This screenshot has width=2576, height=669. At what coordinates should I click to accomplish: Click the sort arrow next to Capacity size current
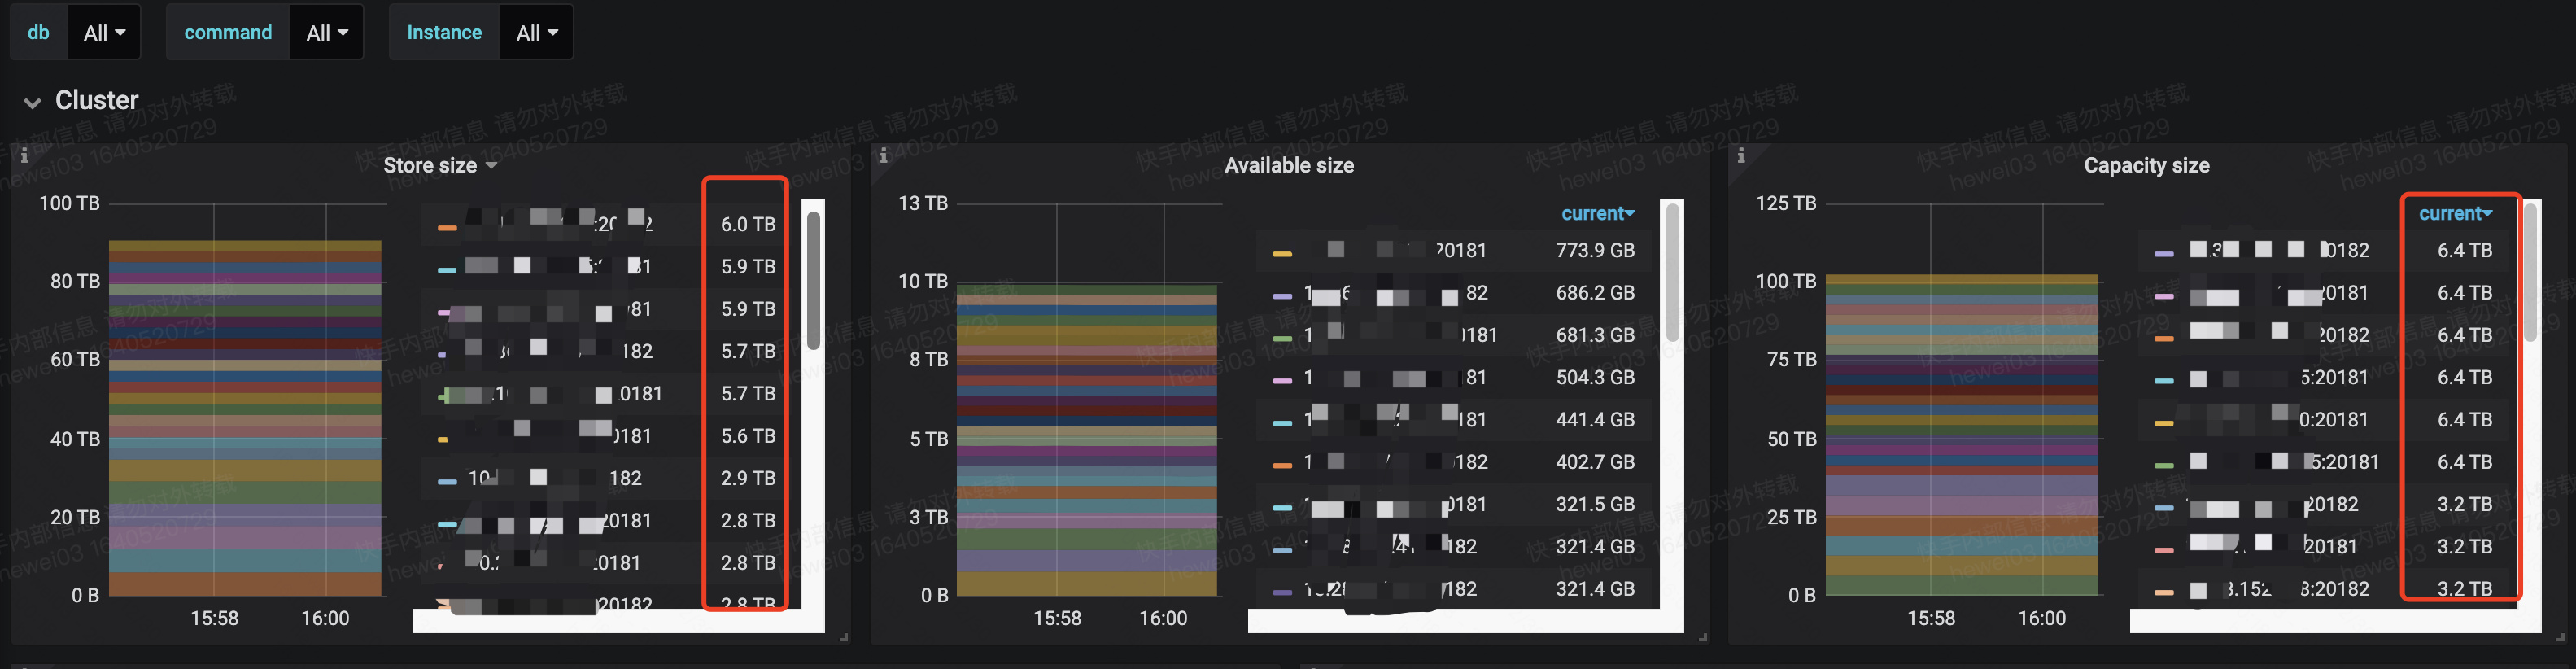click(x=2487, y=214)
